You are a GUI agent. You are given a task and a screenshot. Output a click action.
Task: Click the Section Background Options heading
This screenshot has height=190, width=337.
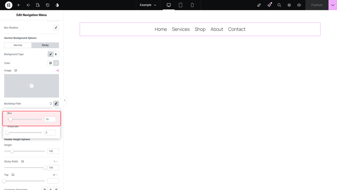(x=20, y=38)
